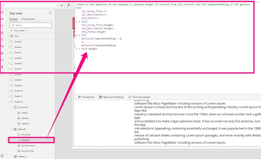The width and height of the screenshot is (261, 159).
Task: Collapse Gallery6 node
Action: pyautogui.click(x=12, y=129)
